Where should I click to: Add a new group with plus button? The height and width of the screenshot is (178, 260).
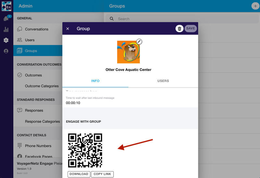click(x=255, y=6)
